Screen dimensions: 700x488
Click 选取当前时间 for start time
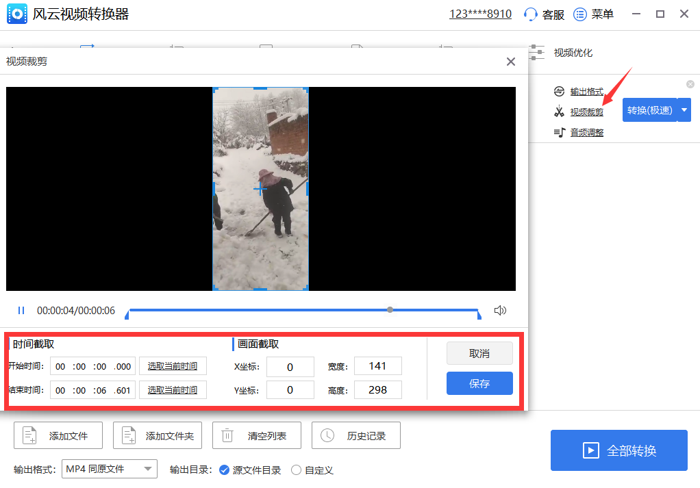[x=173, y=365]
